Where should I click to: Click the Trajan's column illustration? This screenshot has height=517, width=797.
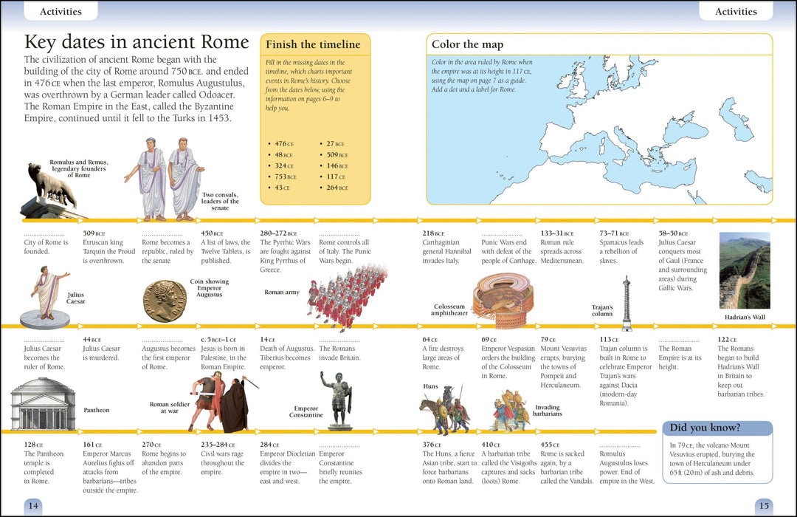tap(627, 304)
